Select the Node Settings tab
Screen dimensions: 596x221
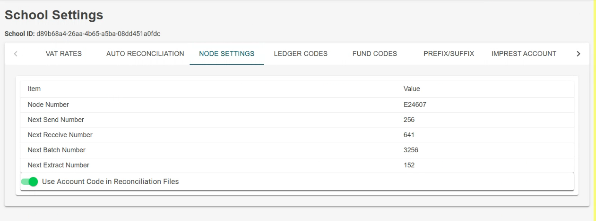[227, 54]
